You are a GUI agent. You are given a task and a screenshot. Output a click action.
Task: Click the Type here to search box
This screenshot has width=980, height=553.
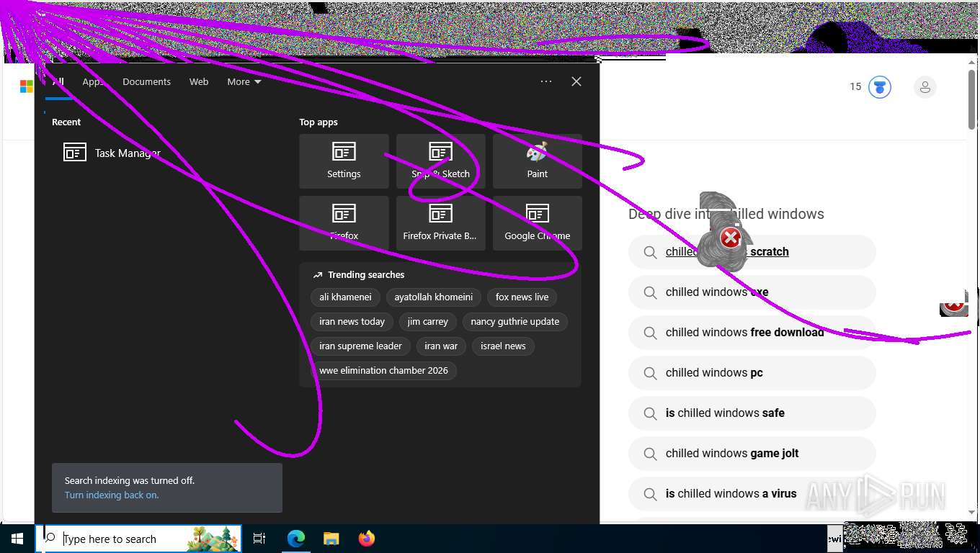138,539
